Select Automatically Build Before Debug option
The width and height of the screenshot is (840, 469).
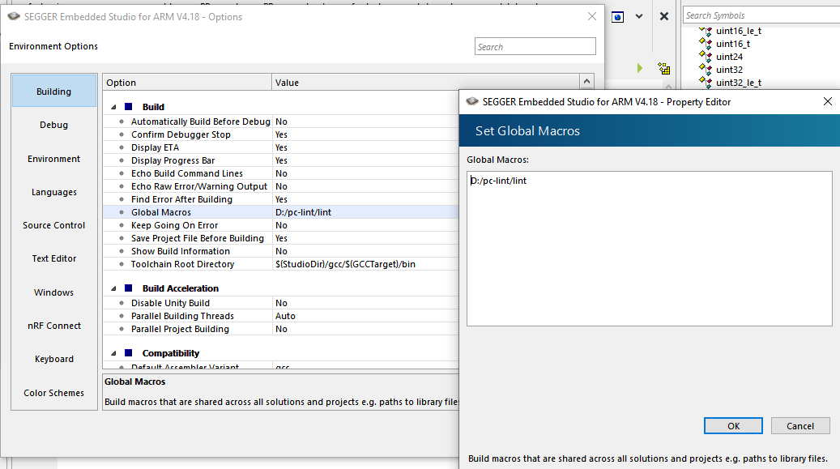tap(200, 122)
